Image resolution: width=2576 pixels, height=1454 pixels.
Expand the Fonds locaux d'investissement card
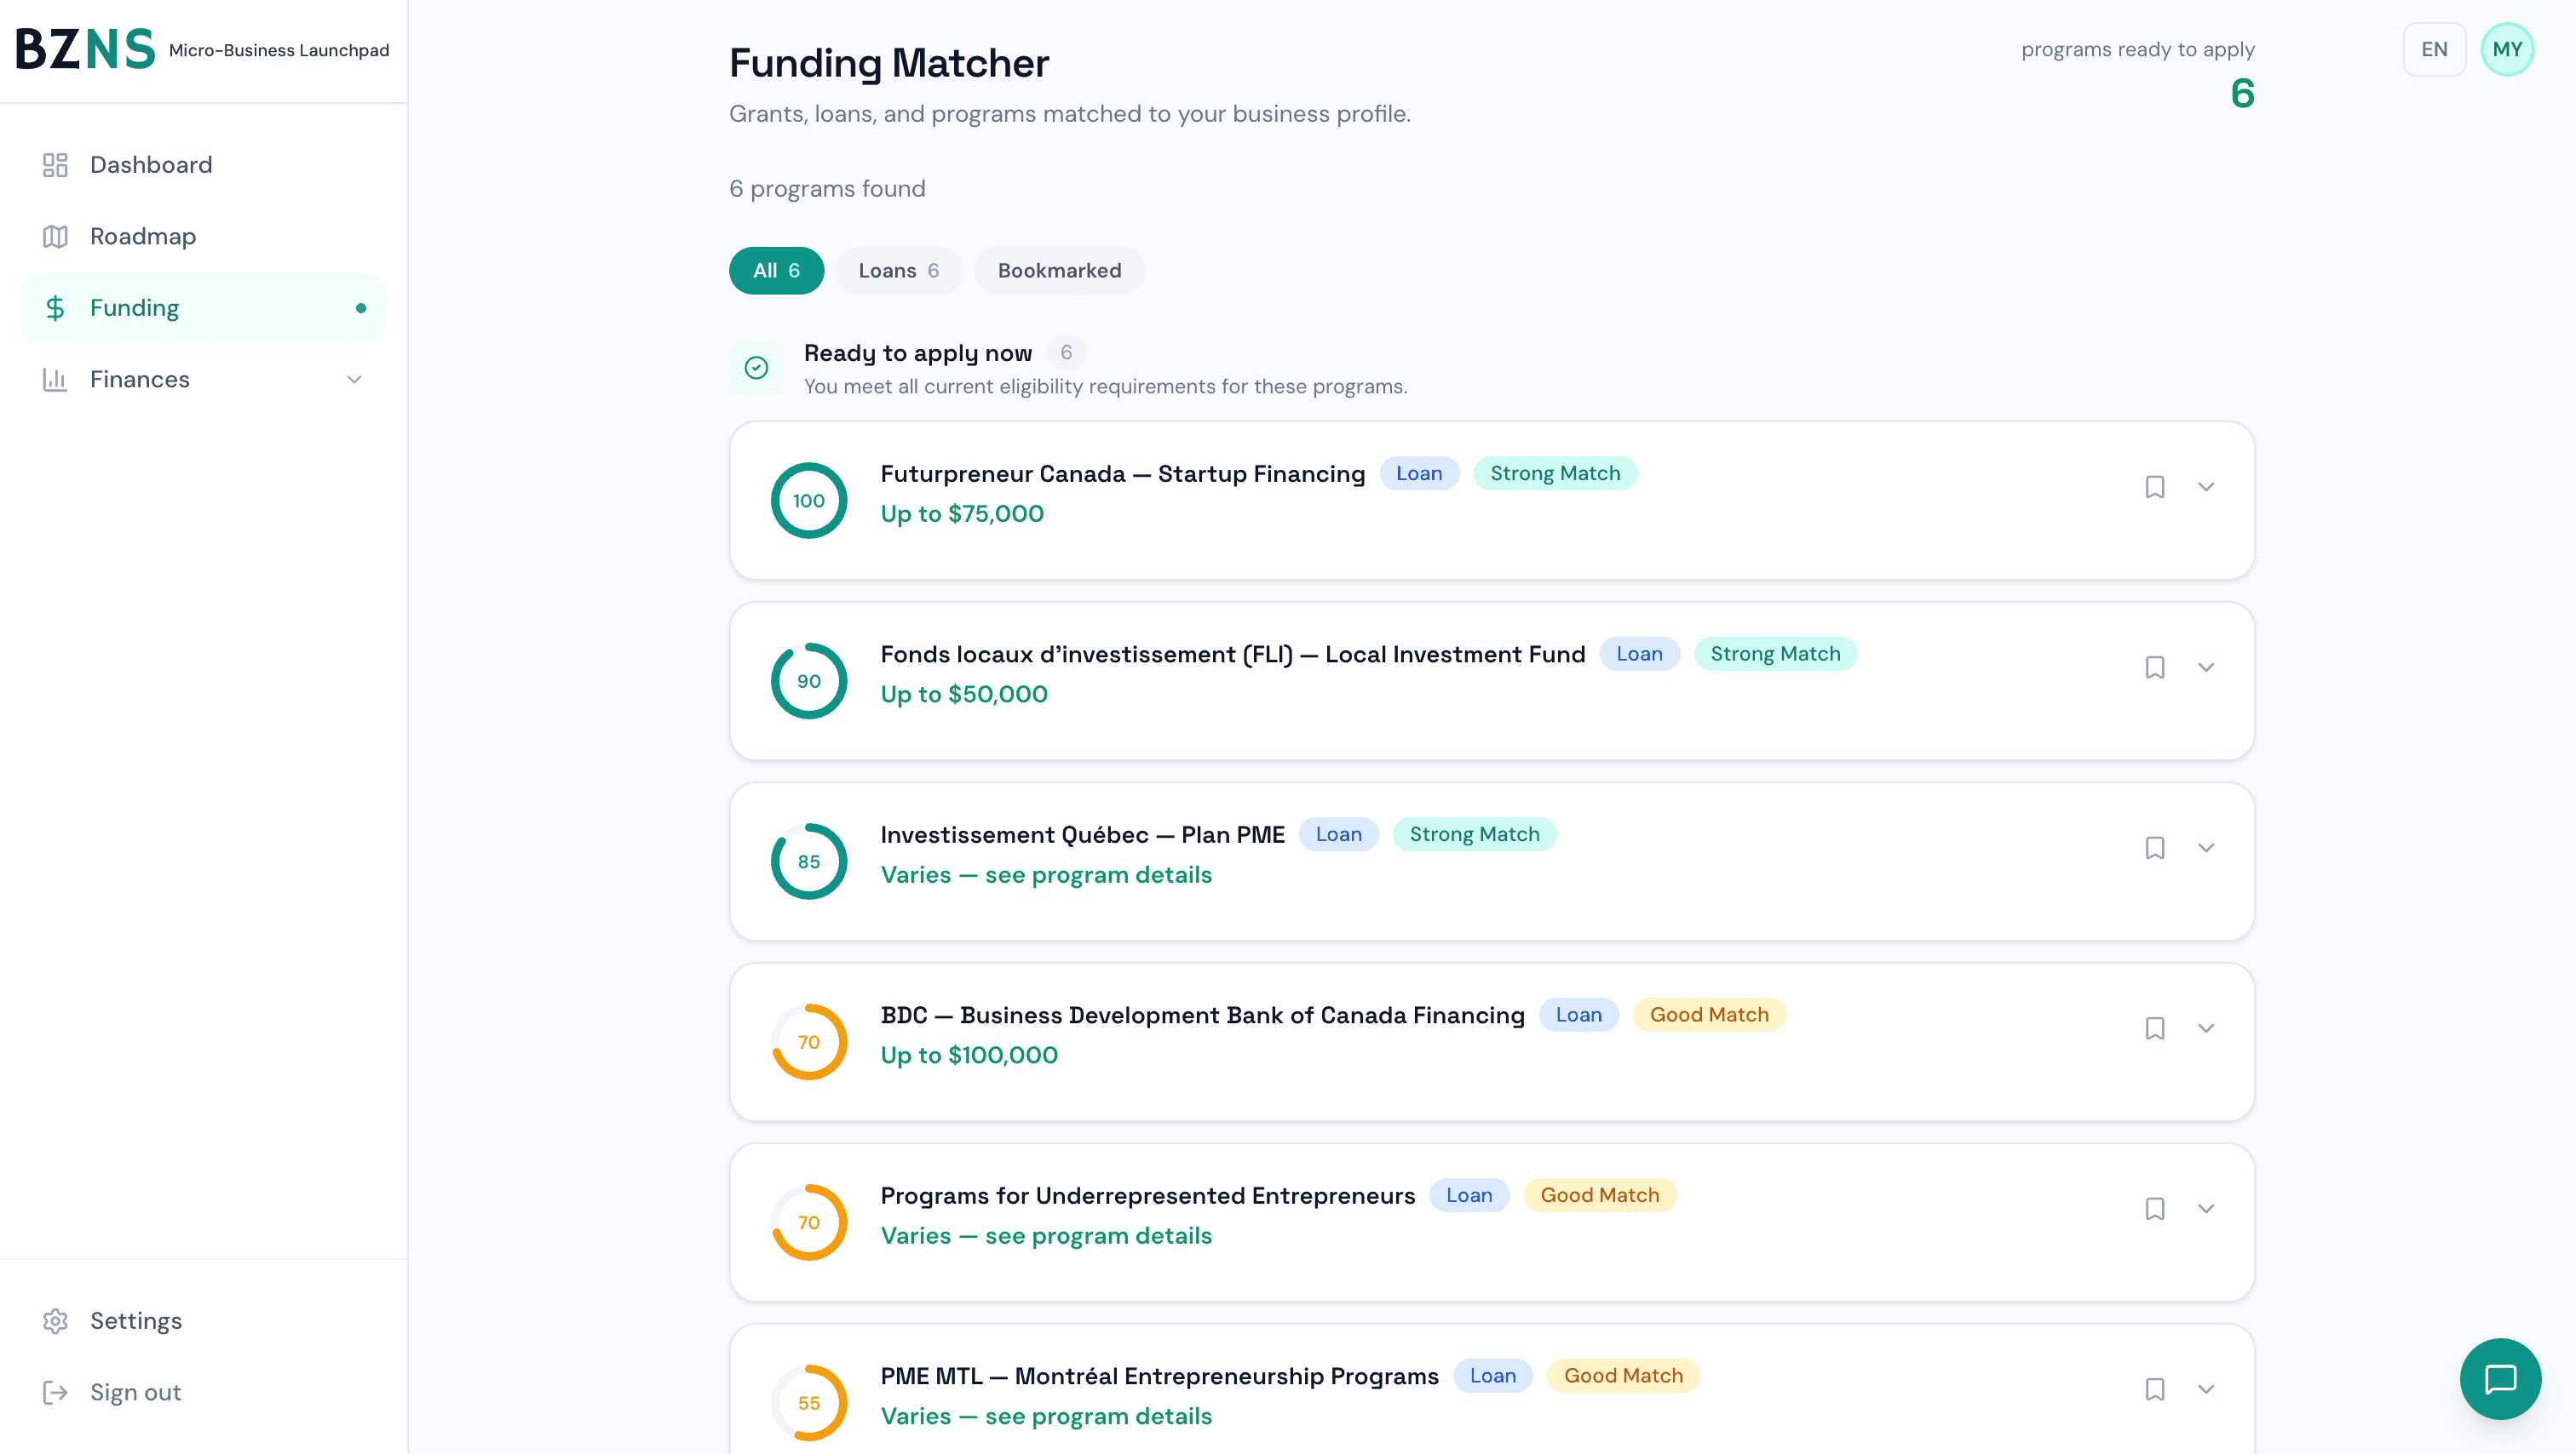tap(2207, 667)
